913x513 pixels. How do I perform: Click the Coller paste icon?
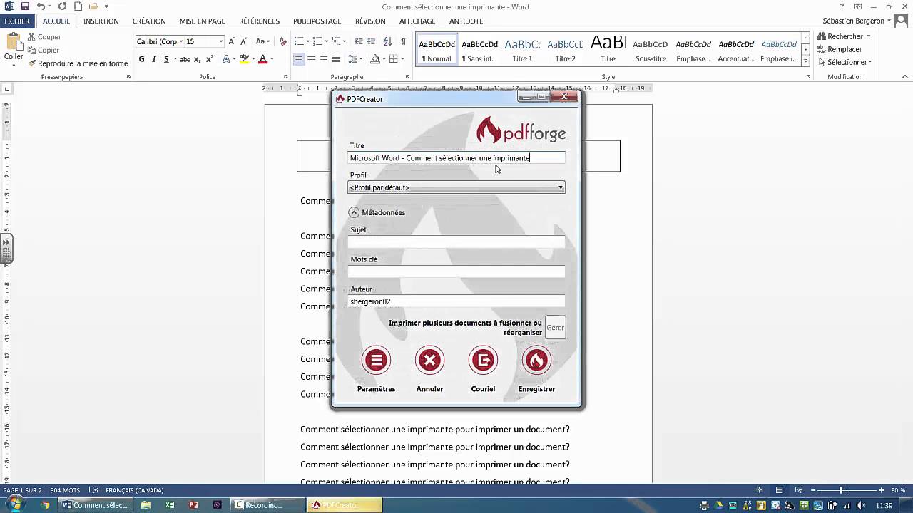point(13,43)
